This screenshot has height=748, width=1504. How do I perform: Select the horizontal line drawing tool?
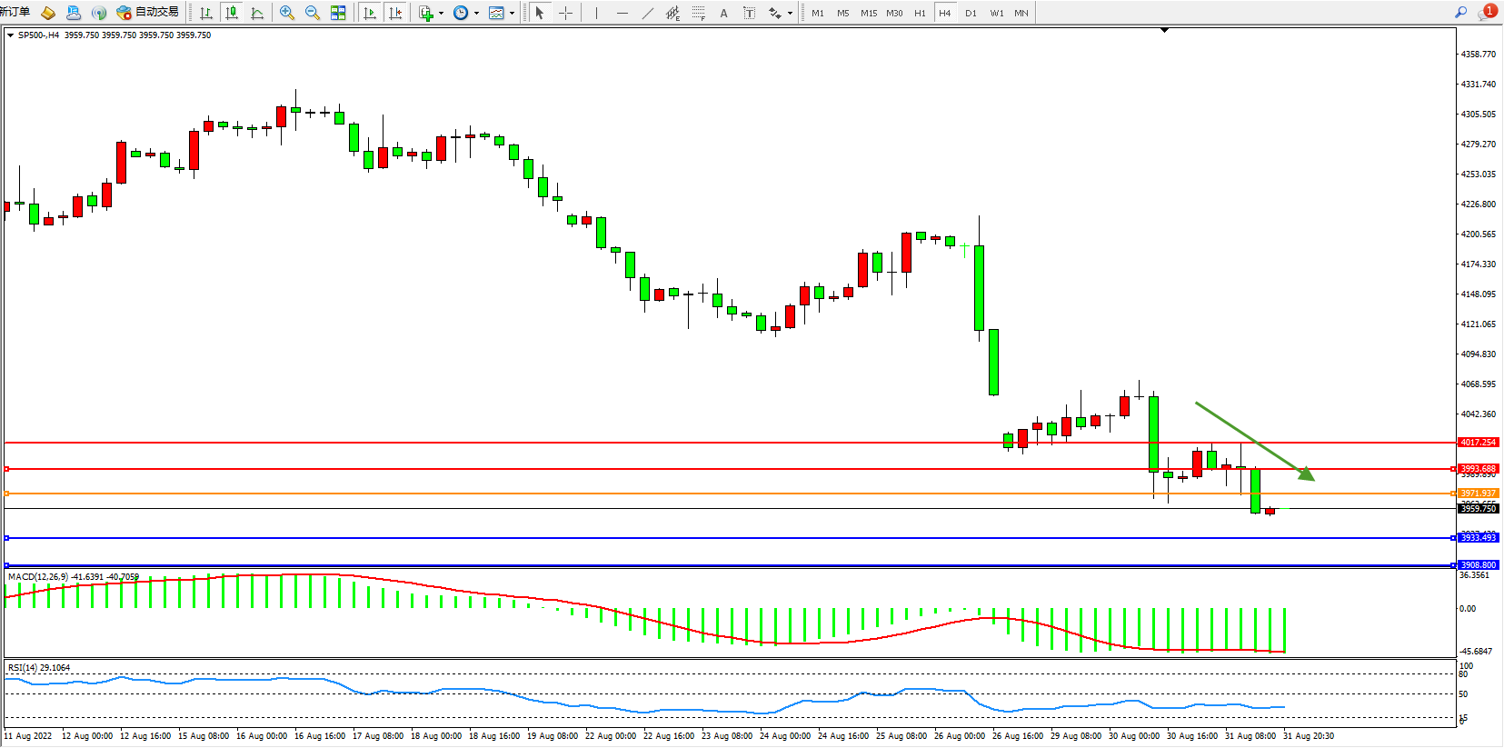[x=622, y=13]
